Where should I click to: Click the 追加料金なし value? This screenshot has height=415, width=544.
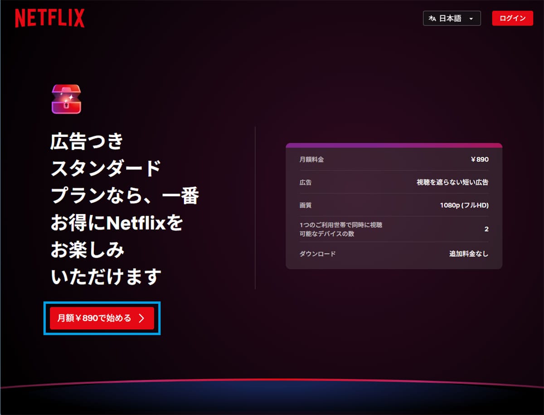pos(469,254)
